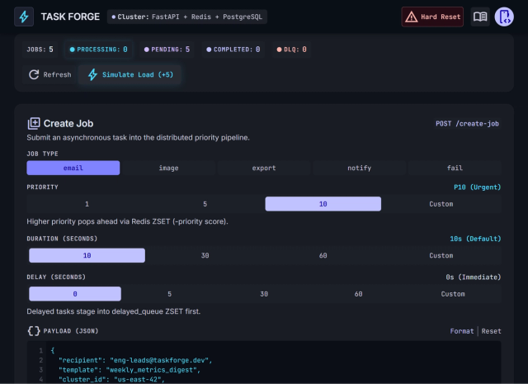Click the Hard Reset warning button
Viewport: 528px width, 384px height.
pos(432,17)
